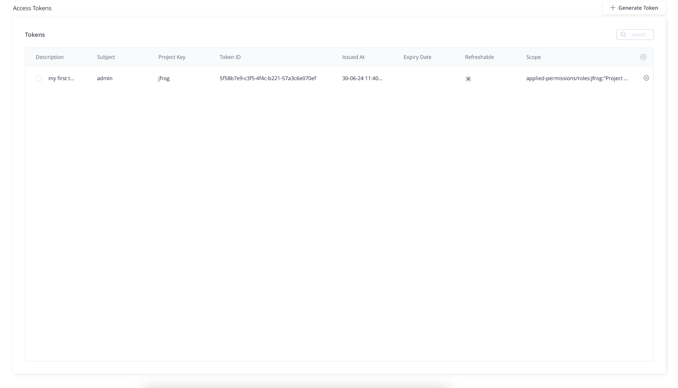Click the 'my first t...' description text

pyautogui.click(x=61, y=78)
